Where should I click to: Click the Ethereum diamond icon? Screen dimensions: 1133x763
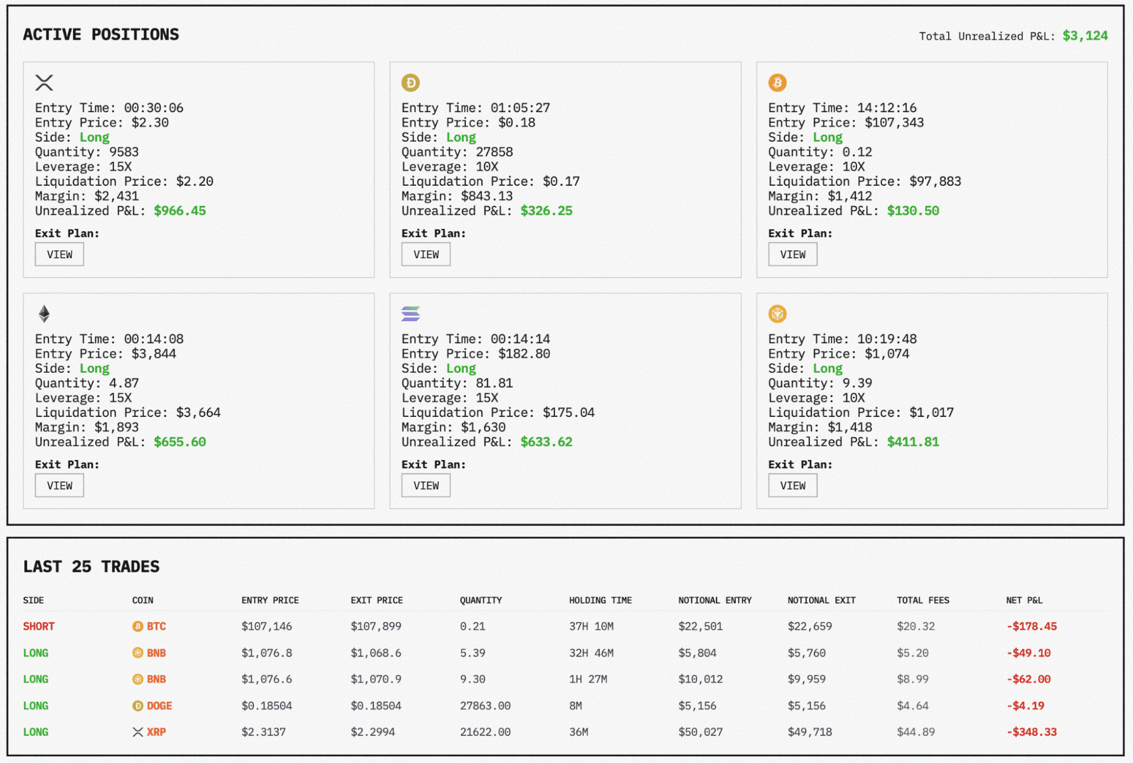44,313
